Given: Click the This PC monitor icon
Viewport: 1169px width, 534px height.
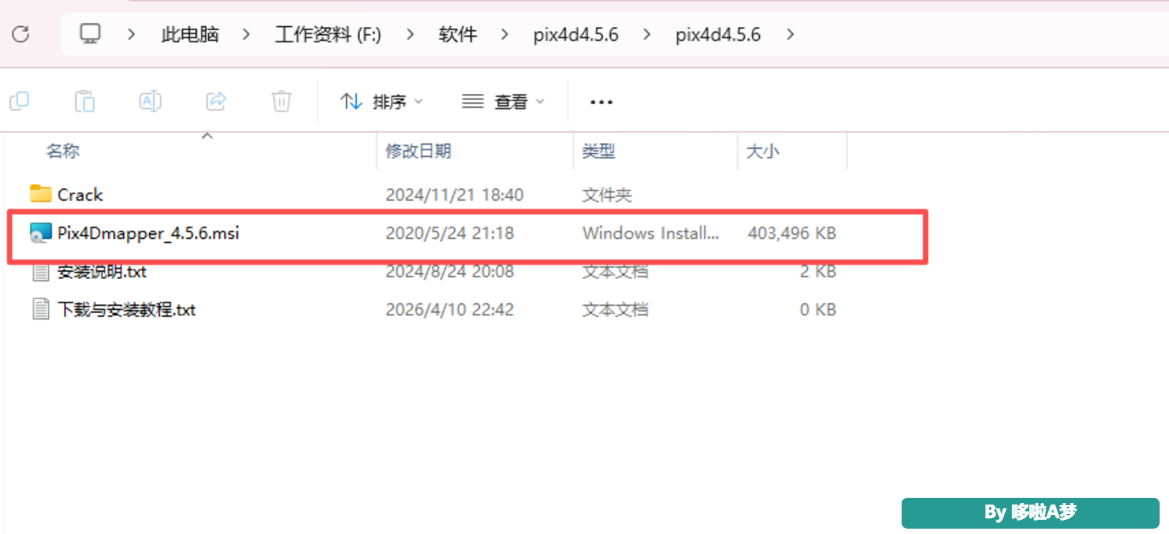Looking at the screenshot, I should (x=90, y=34).
